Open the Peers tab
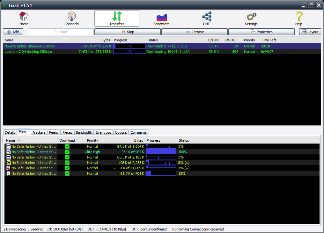 tap(54, 132)
